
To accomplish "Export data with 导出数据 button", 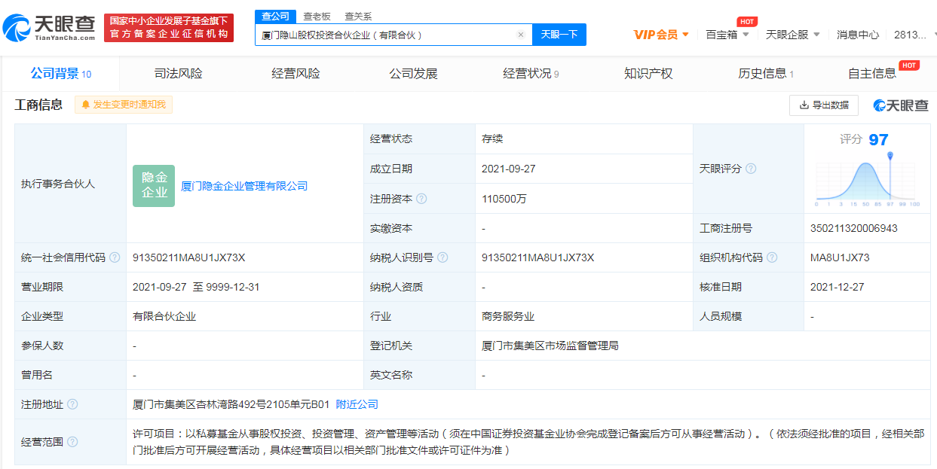I will pos(823,105).
